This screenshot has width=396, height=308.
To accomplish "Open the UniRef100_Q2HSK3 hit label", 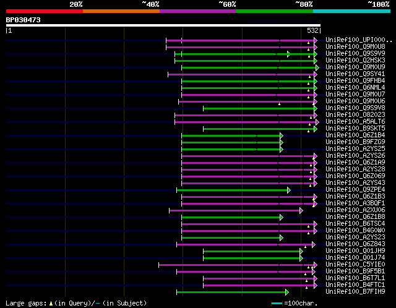I will 355,61.
